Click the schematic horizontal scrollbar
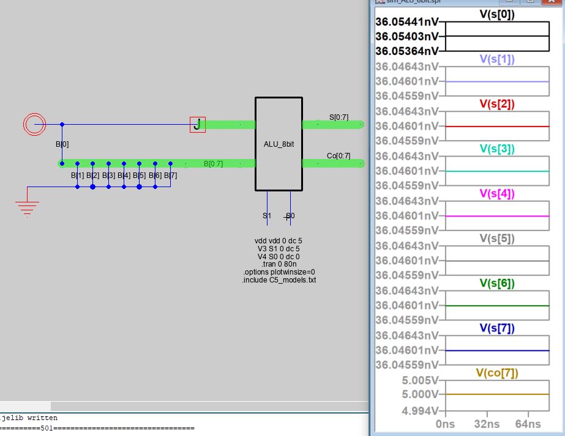Screen dimensions: 565x436 184,406
